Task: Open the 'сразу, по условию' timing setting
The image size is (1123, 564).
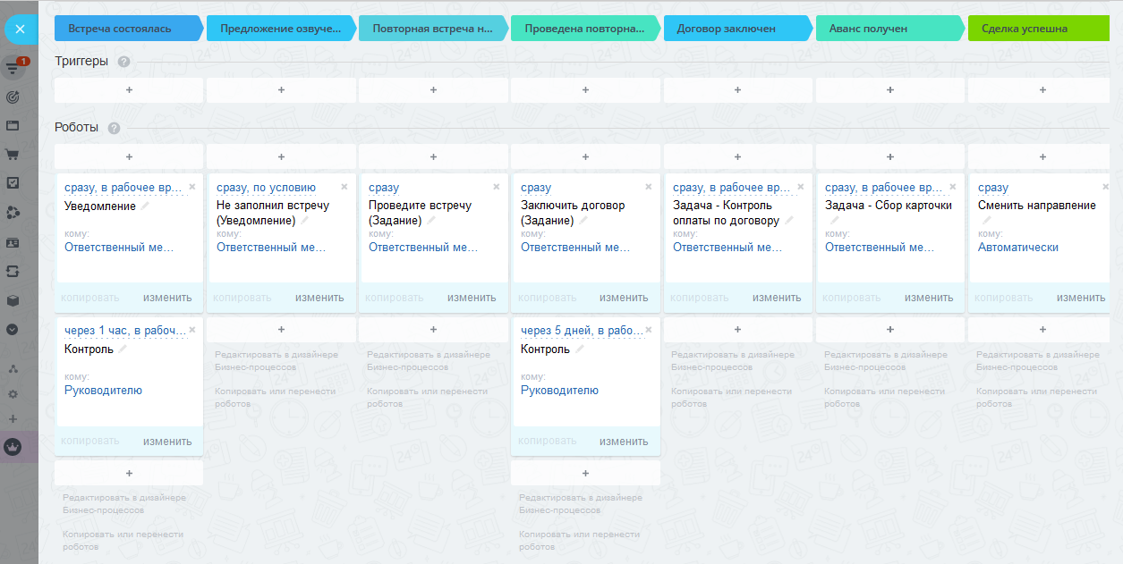Action: click(266, 188)
